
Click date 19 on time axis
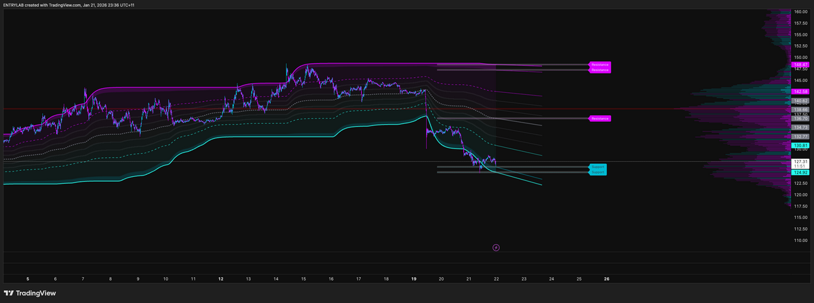(414, 279)
